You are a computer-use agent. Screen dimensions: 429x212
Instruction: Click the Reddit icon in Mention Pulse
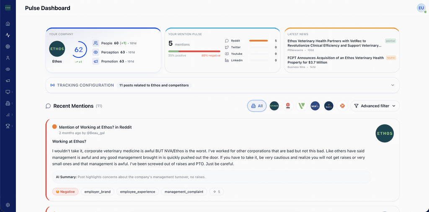tap(227, 41)
